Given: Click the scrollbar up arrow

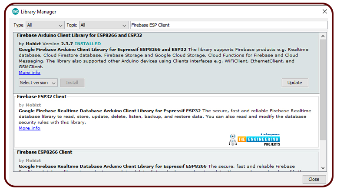Looking at the screenshot, I should coord(323,36).
